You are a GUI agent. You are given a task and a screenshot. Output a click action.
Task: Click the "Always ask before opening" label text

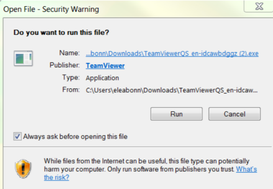tap(75, 136)
